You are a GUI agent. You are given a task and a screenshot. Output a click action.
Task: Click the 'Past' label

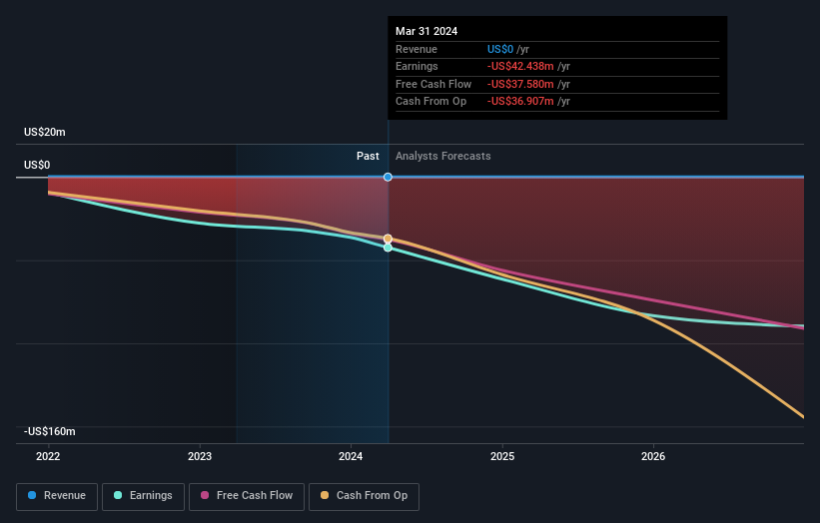[368, 156]
